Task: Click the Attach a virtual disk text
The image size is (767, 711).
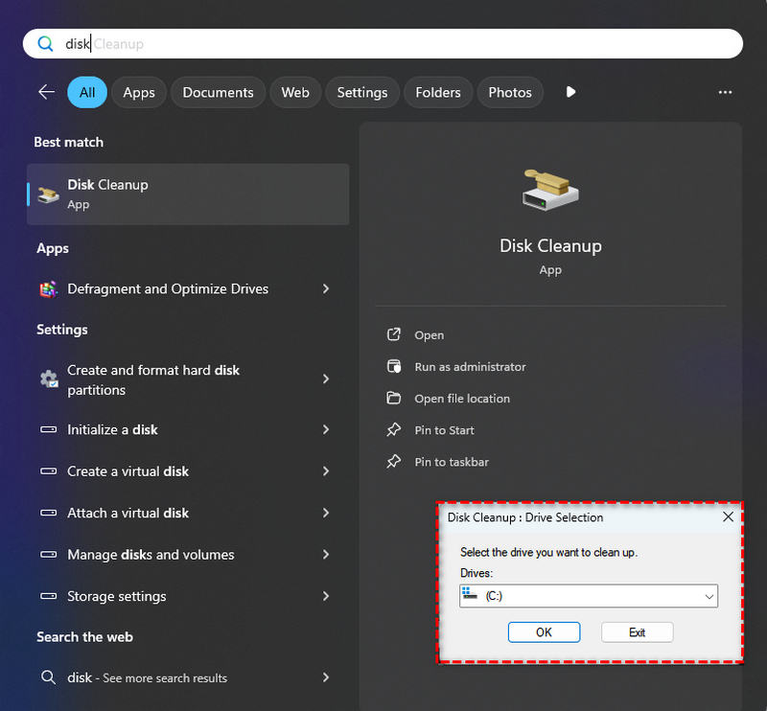Action: 128,513
